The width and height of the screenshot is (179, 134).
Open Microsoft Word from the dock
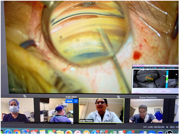point(142,132)
